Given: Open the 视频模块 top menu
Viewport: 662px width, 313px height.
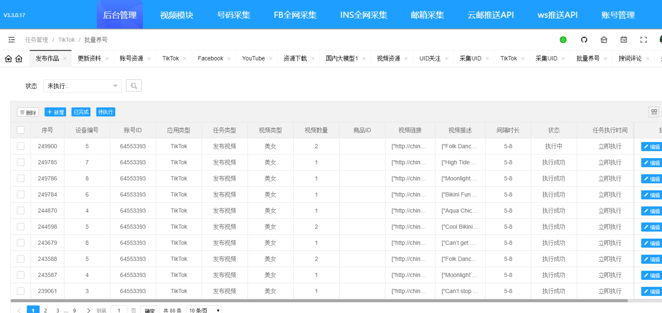Looking at the screenshot, I should pos(177,15).
